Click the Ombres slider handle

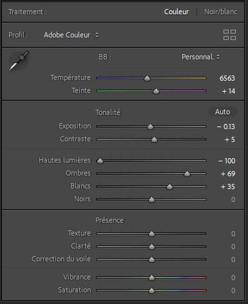(x=187, y=174)
